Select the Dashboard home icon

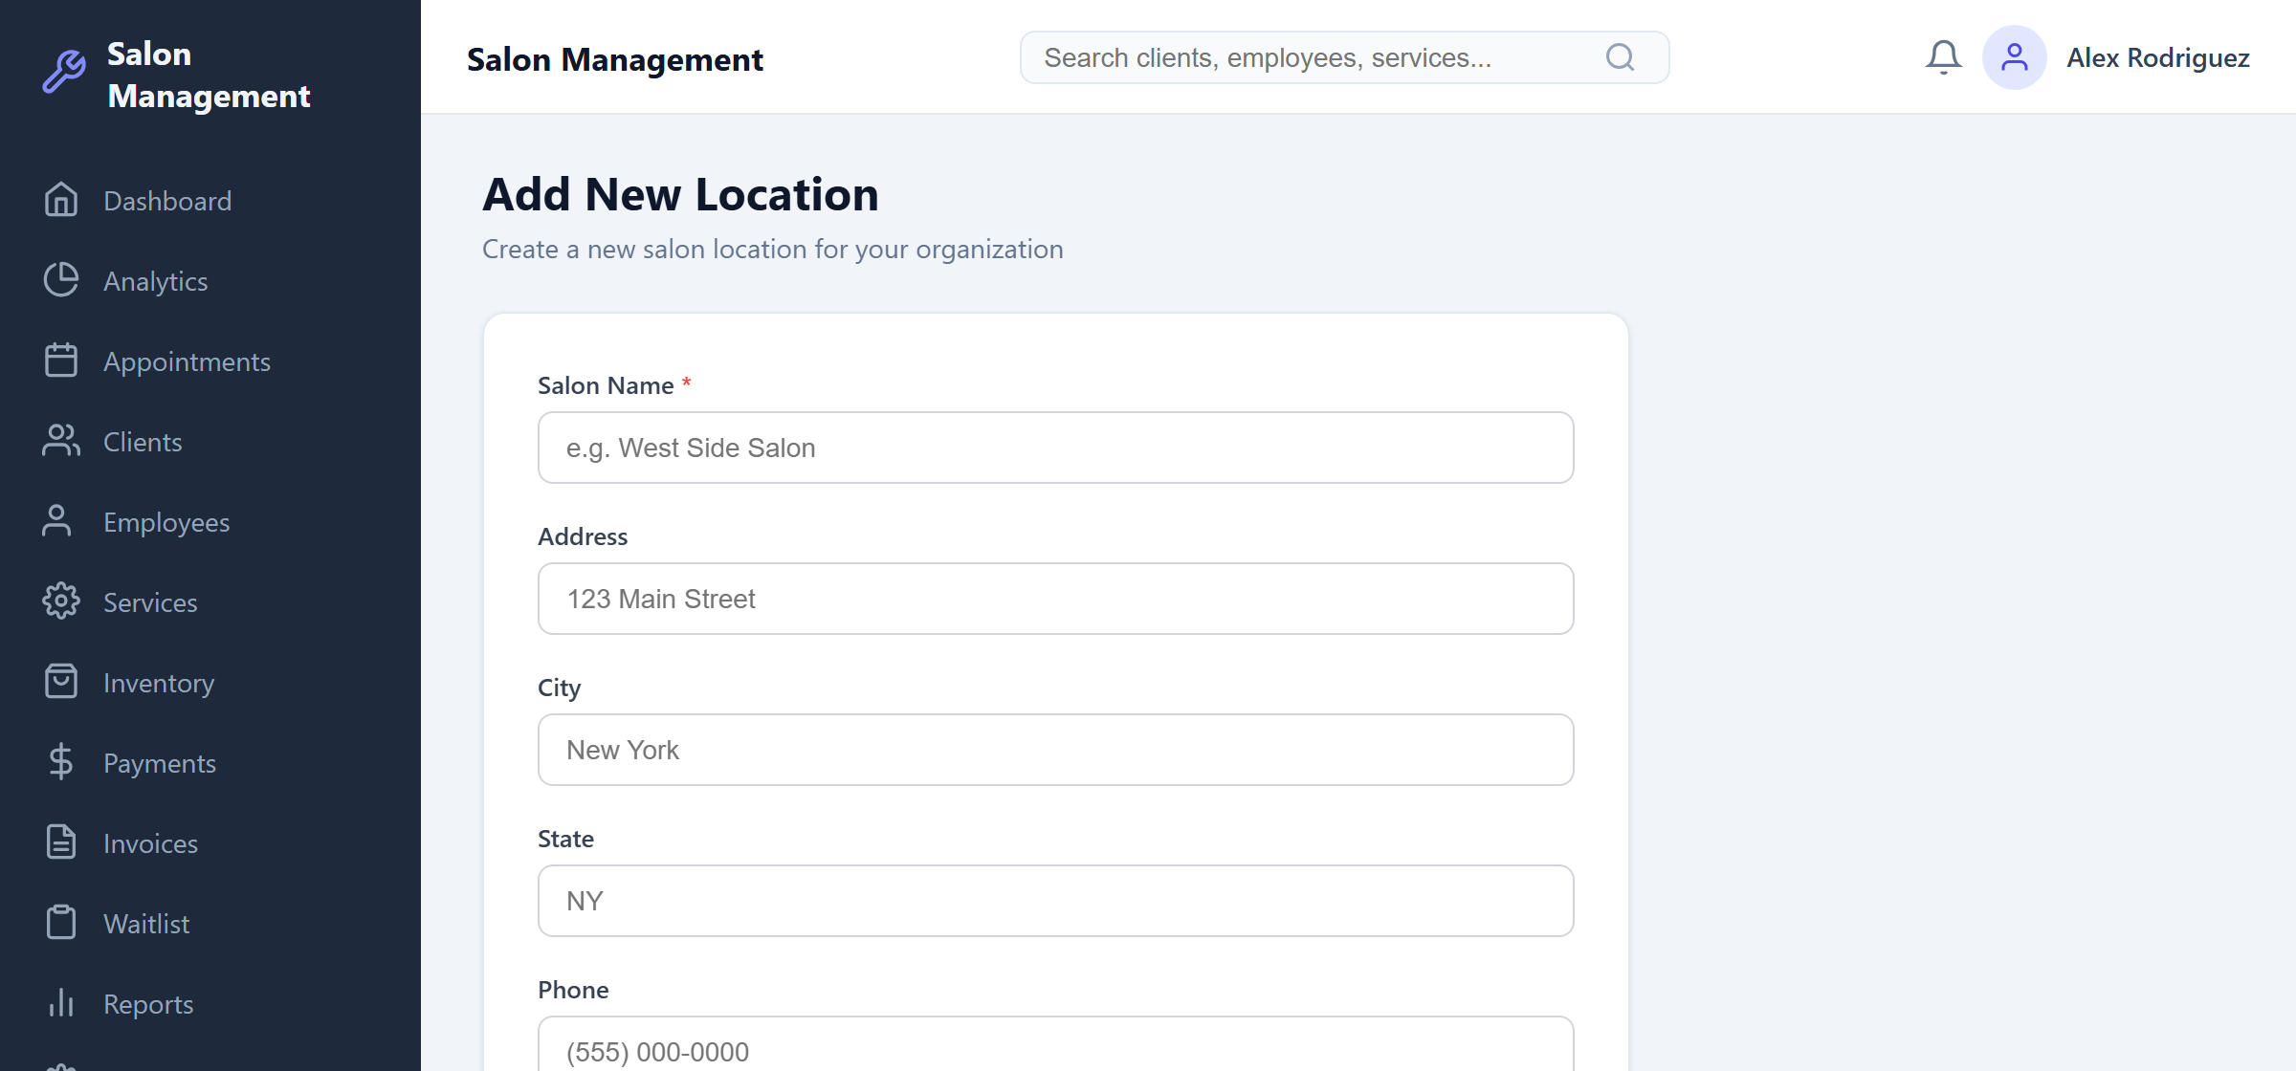(x=61, y=200)
